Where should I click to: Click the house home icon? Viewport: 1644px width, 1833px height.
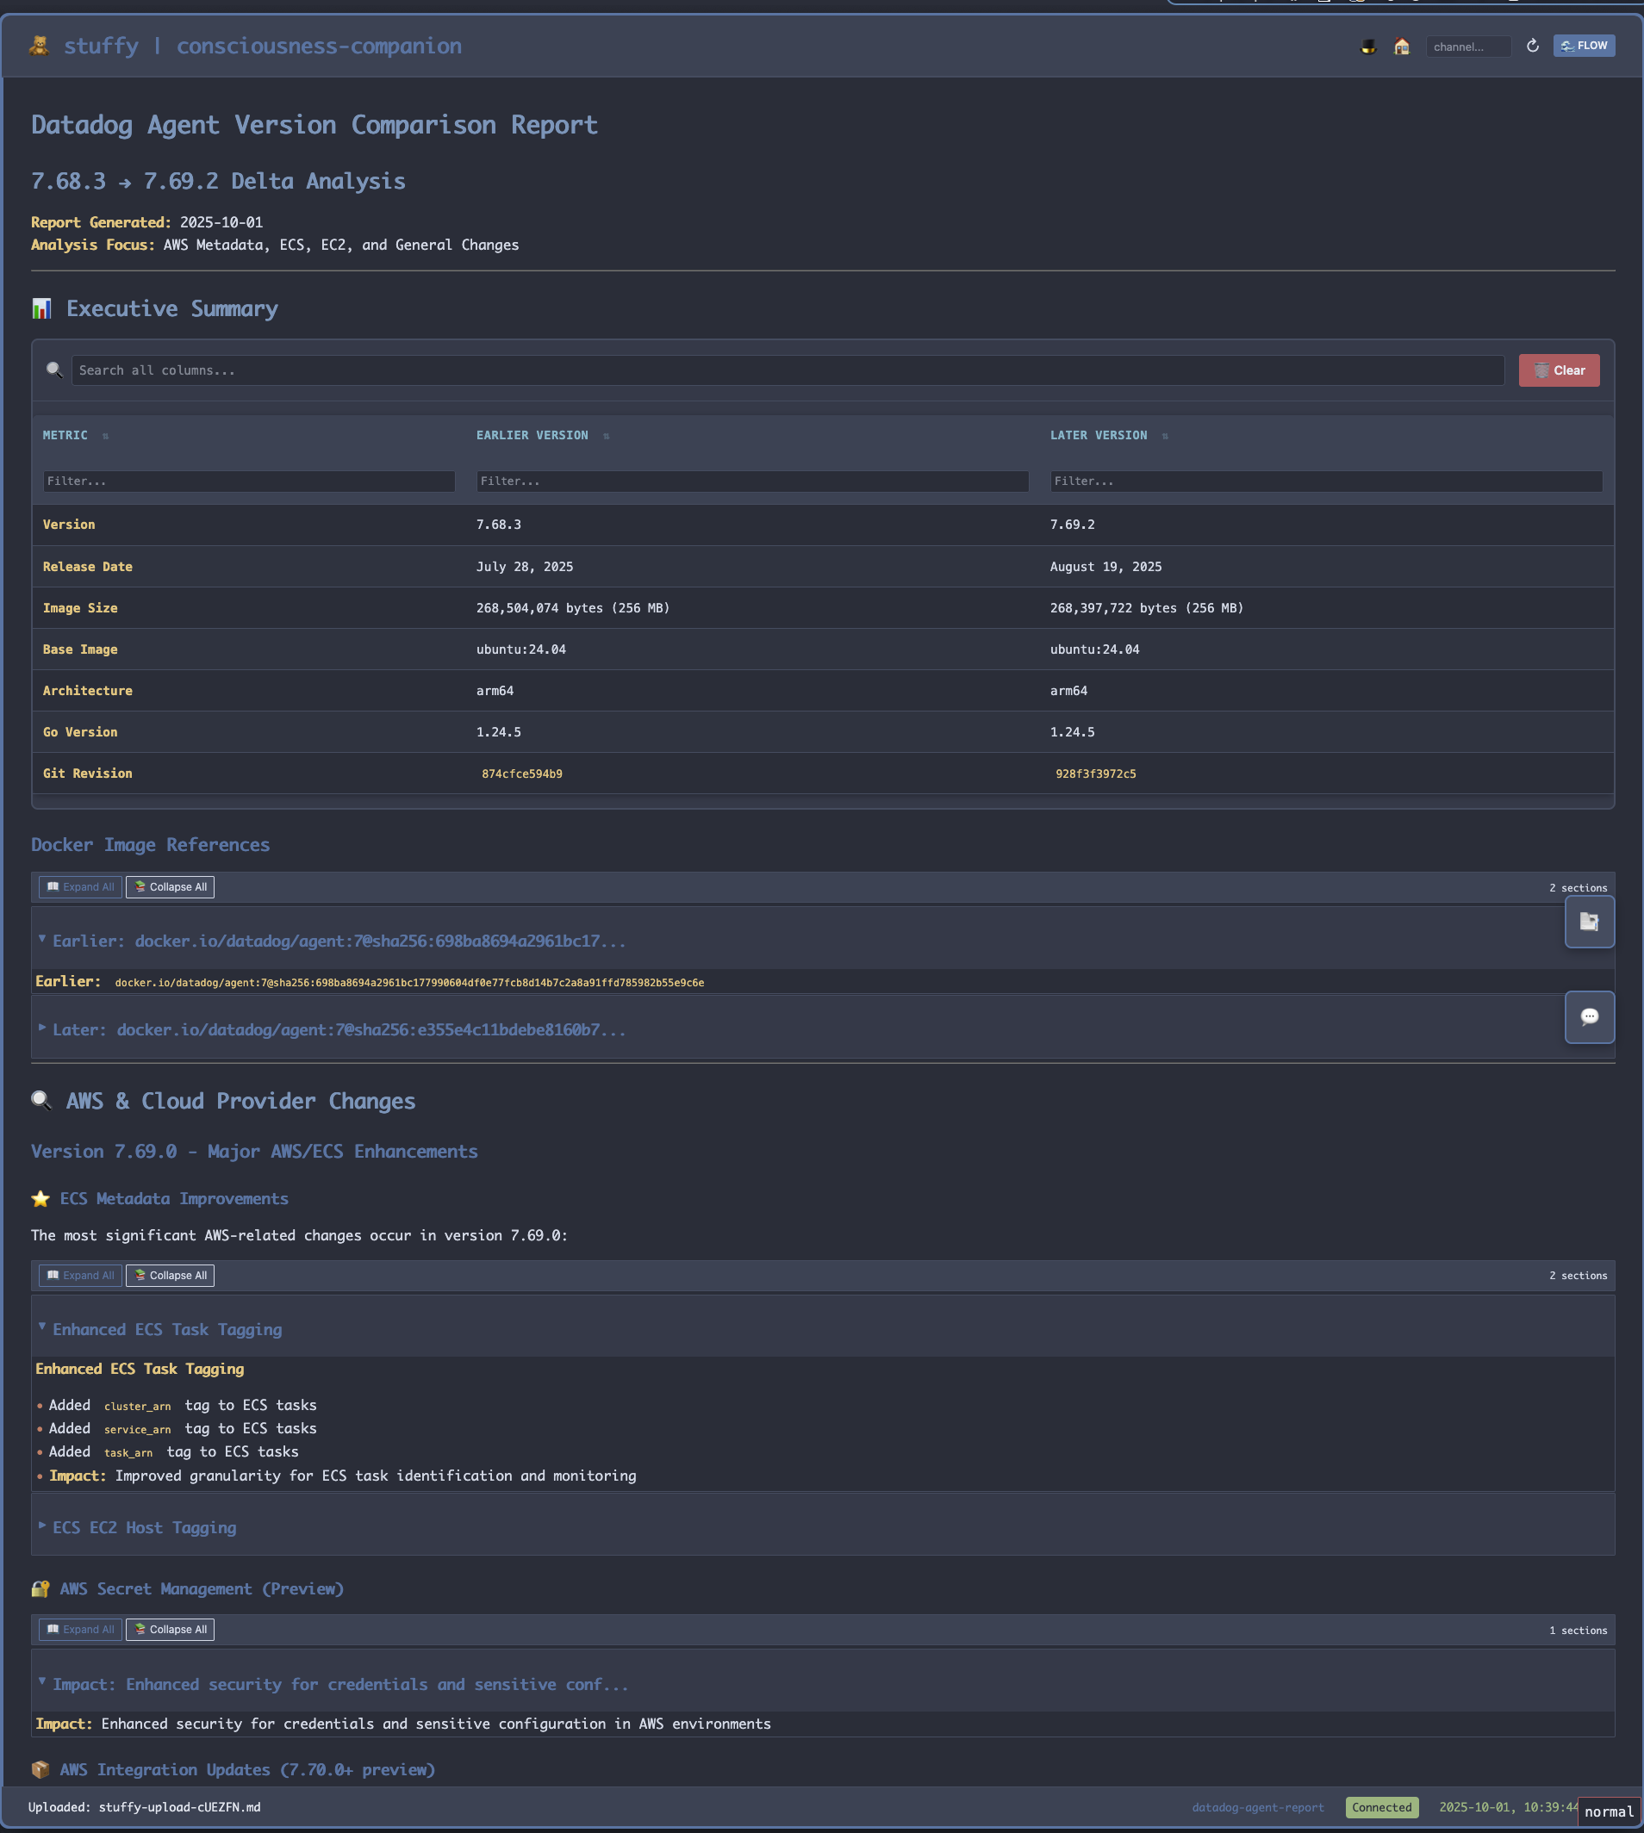(1401, 46)
